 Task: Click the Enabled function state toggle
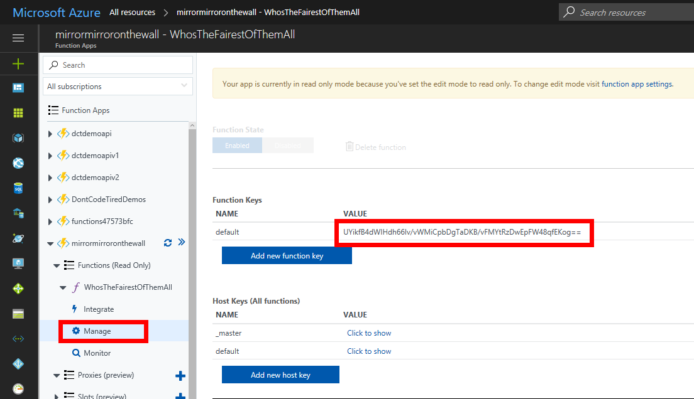(x=237, y=145)
